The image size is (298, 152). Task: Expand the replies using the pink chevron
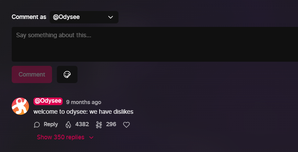coord(91,138)
